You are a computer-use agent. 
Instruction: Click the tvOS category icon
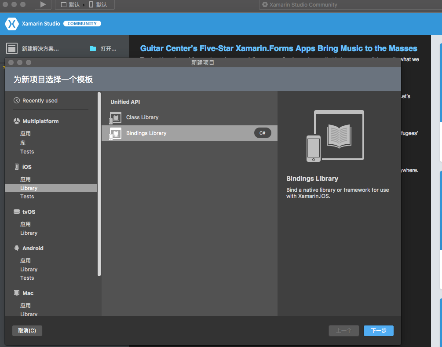coord(17,212)
